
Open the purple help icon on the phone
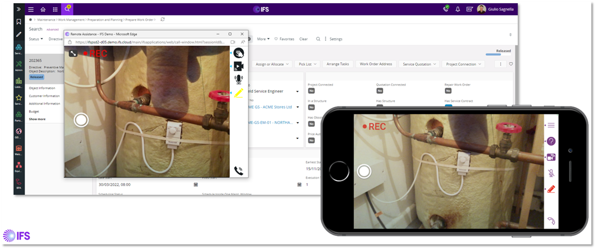551,141
